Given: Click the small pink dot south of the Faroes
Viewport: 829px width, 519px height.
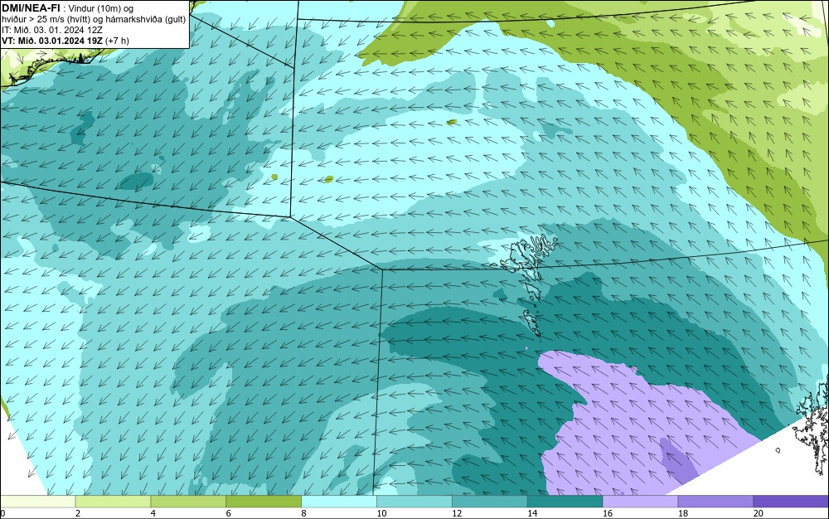Looking at the screenshot, I should tap(527, 347).
